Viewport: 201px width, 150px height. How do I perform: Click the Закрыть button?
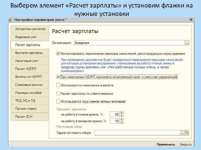185,144
